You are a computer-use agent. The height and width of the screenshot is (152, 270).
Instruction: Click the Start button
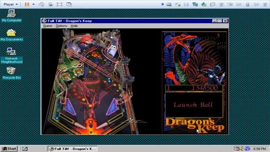pos(9,149)
